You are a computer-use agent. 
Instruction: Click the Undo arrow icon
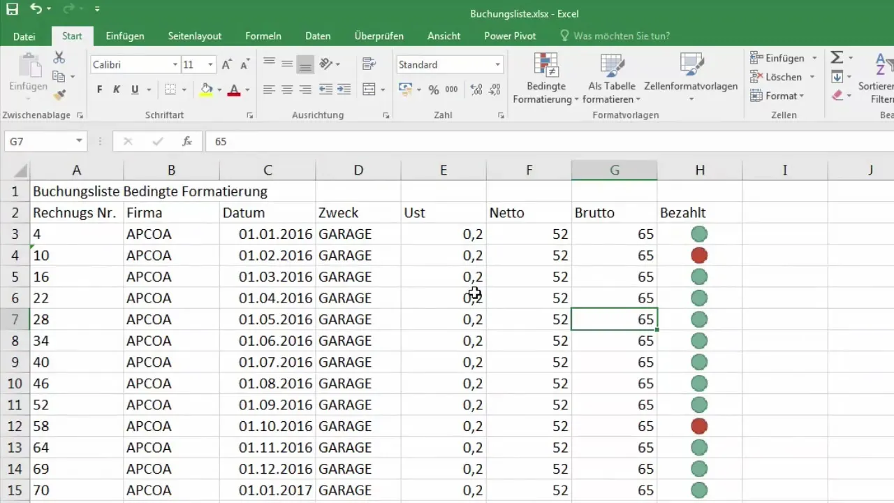click(x=36, y=10)
